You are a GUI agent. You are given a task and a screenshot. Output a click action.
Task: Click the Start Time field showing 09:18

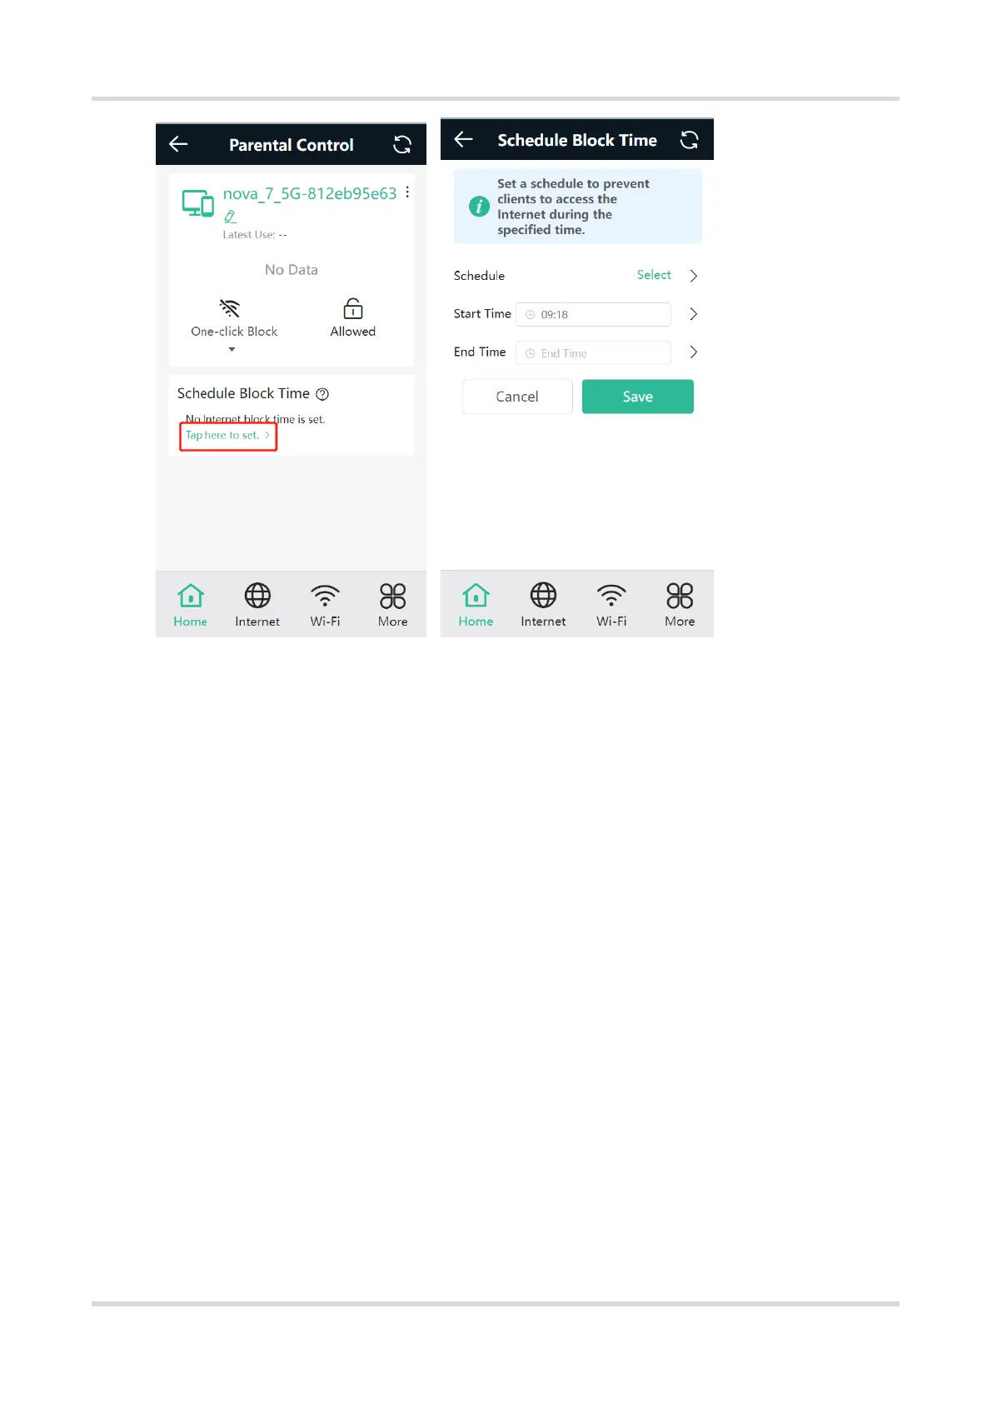point(593,314)
